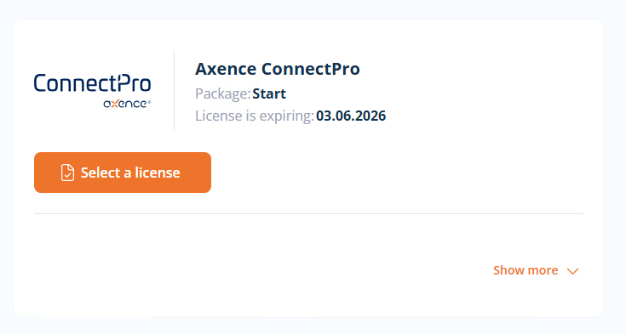
Task: Expand details using the orange chevron arrow
Action: coord(573,271)
